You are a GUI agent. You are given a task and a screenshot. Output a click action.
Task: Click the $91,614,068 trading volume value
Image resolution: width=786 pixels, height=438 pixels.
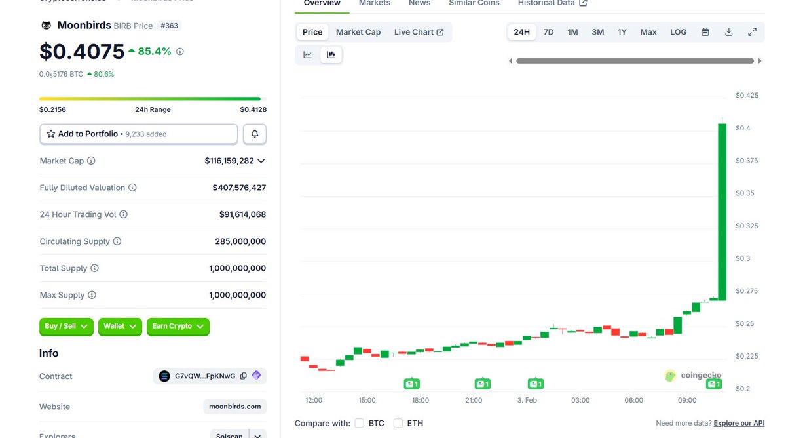[242, 214]
